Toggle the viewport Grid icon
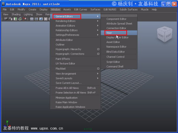The image size is (178, 133). (x=32, y=19)
